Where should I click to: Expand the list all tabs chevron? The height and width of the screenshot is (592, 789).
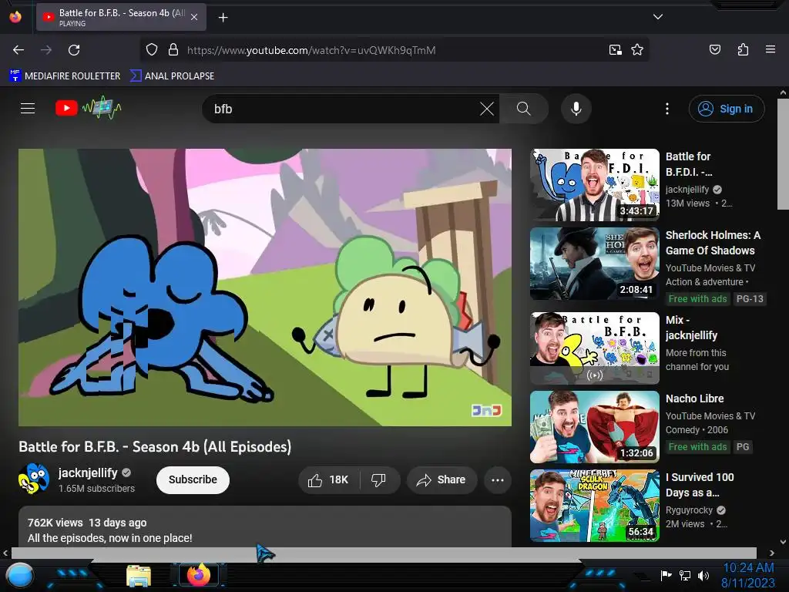tap(658, 17)
